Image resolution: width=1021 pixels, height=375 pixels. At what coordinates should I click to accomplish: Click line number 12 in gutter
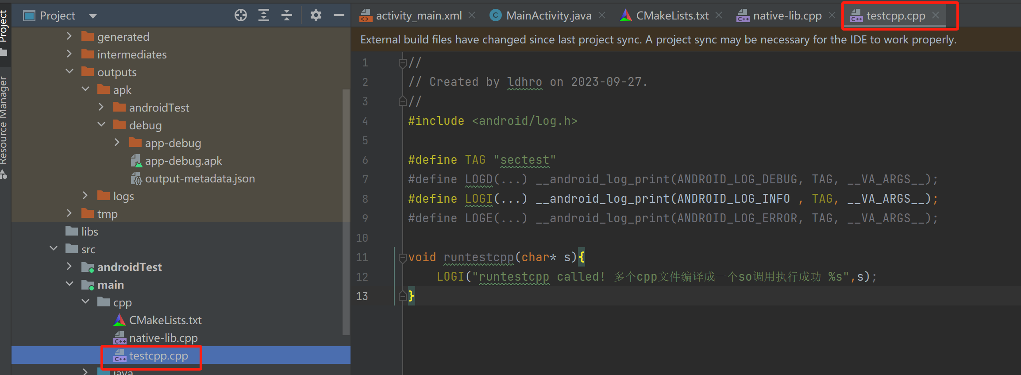[362, 277]
